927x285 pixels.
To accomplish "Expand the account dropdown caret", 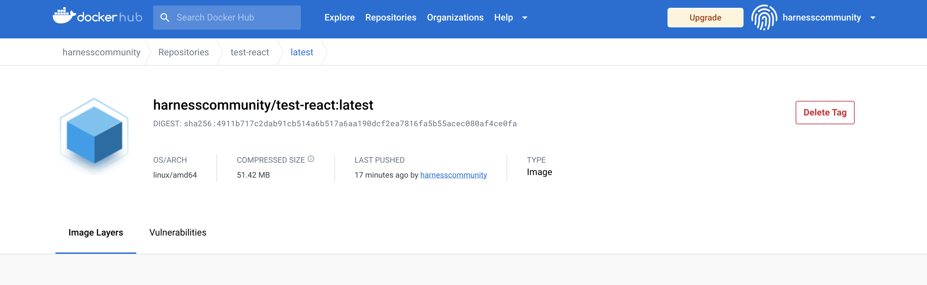I will point(873,18).
